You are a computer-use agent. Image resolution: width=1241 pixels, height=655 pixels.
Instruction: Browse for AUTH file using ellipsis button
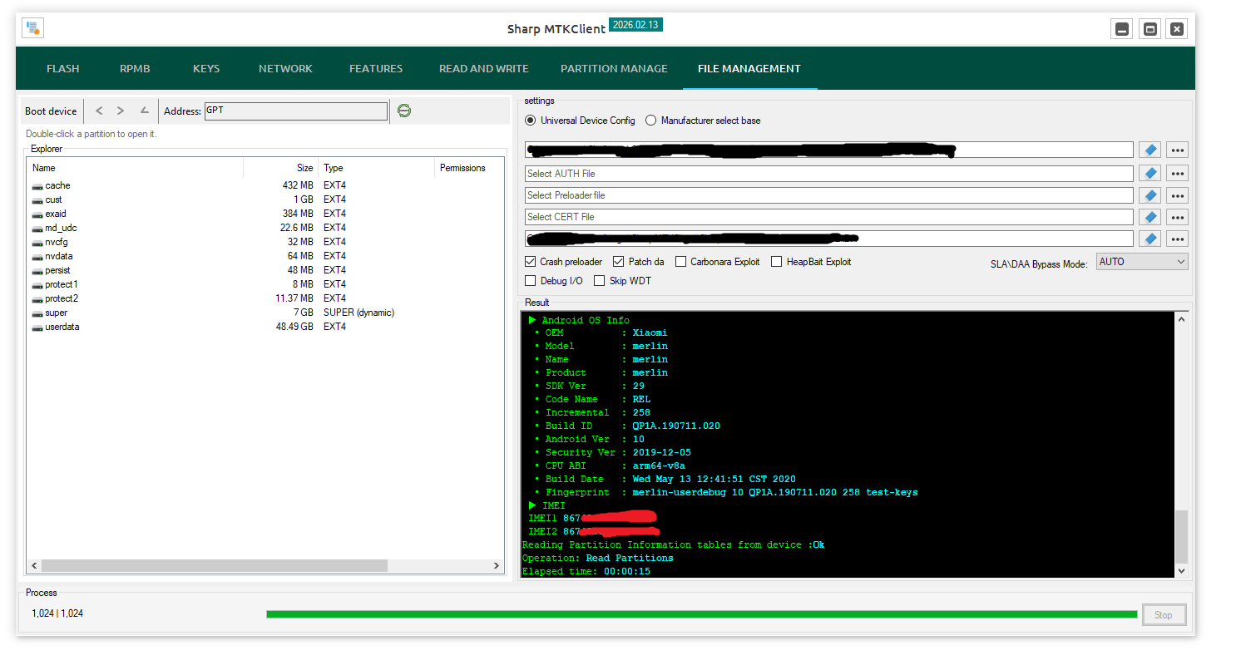coord(1177,173)
